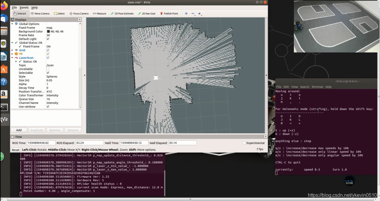Enable the Unreliable checkbox

[48, 69]
